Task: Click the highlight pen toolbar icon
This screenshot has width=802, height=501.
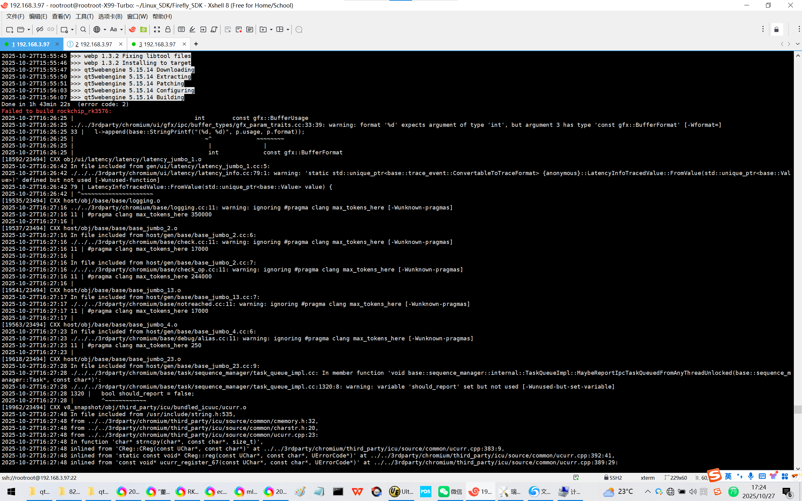Action: (x=192, y=29)
